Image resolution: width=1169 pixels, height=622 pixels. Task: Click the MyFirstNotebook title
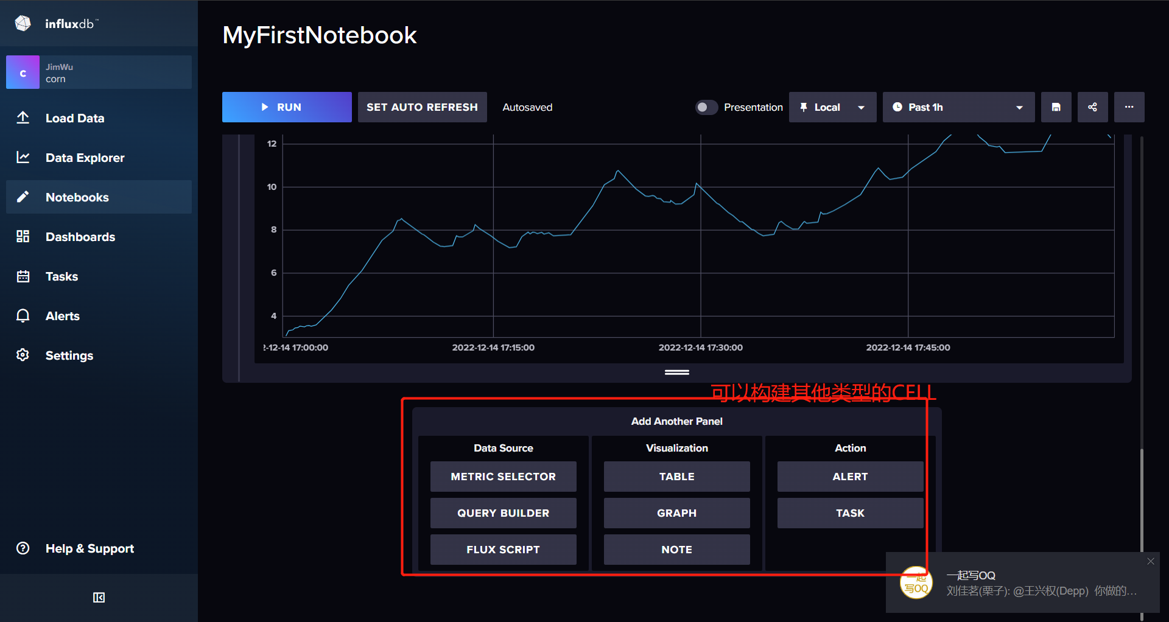(320, 35)
